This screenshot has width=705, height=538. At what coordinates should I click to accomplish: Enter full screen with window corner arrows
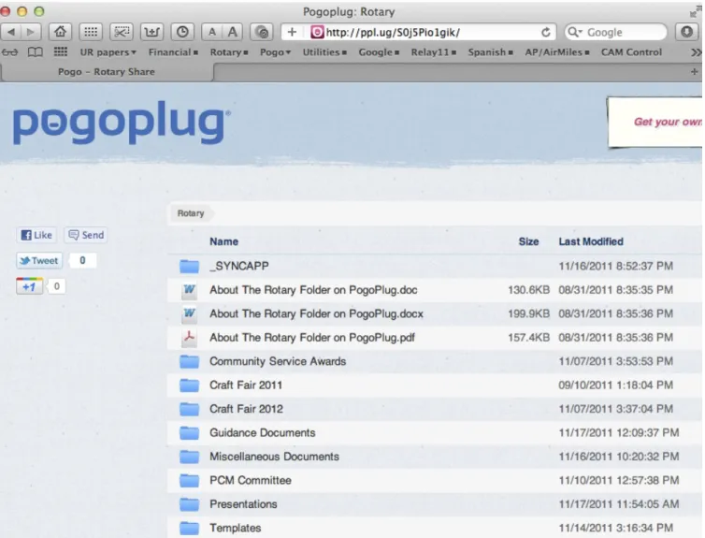695,12
